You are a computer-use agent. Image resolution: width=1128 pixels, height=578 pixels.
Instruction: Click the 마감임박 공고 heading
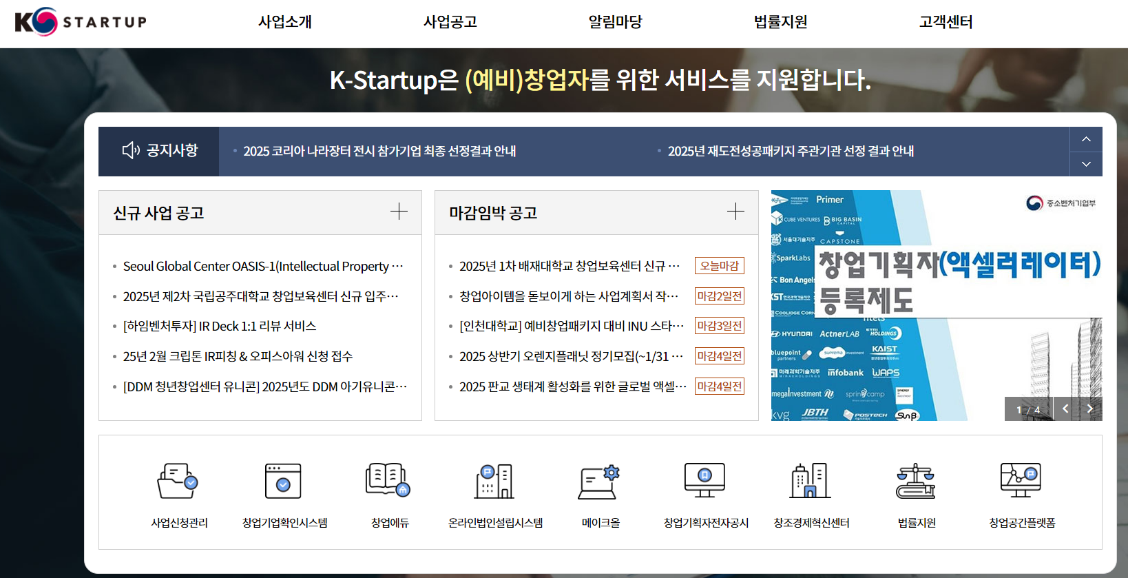493,213
